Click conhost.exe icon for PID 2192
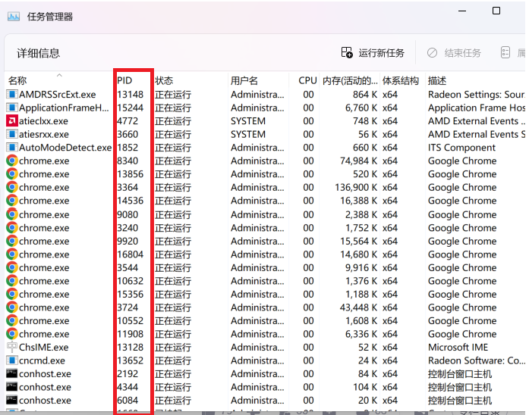Screen dimensions: 529x415 click(x=12, y=373)
